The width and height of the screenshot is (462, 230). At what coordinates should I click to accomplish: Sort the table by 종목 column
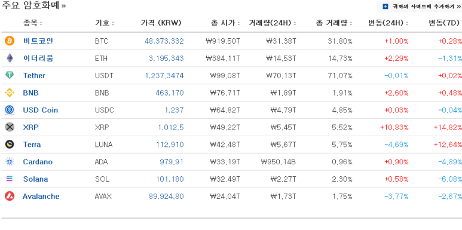33,23
